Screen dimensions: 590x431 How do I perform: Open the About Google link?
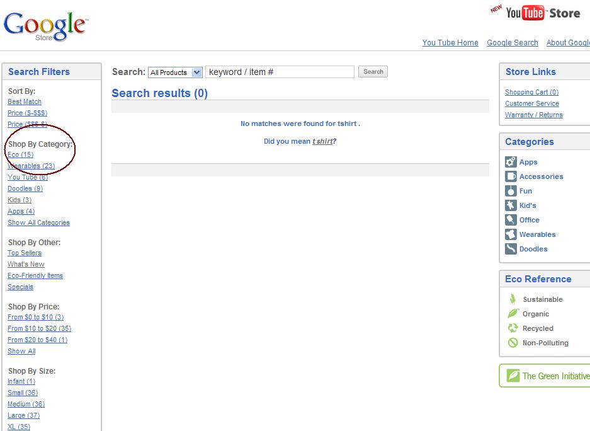point(568,43)
